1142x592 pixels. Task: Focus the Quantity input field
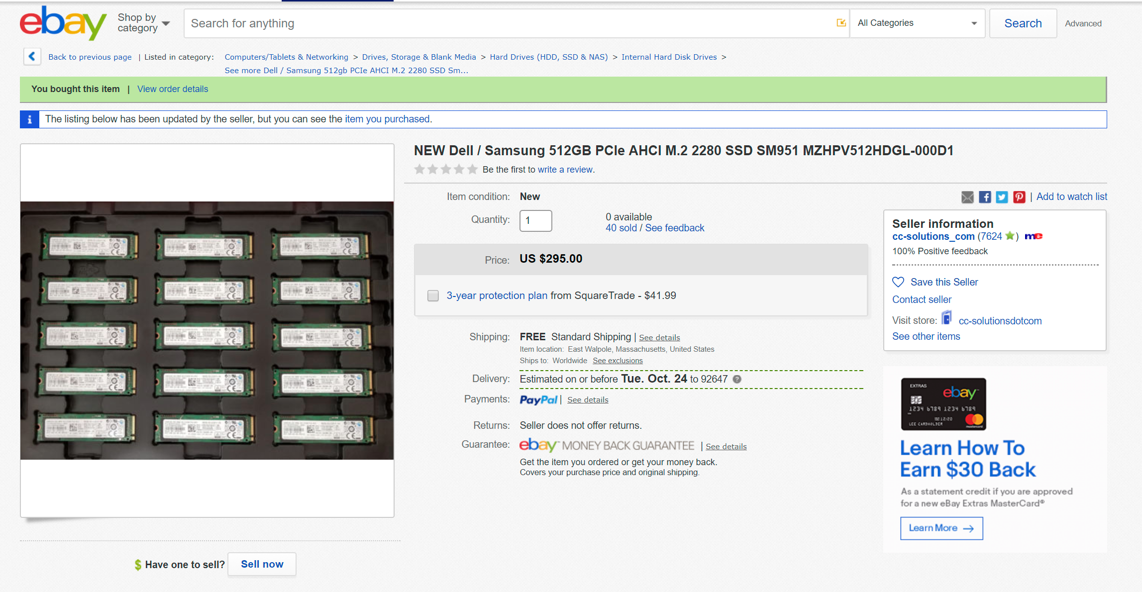[x=535, y=220]
